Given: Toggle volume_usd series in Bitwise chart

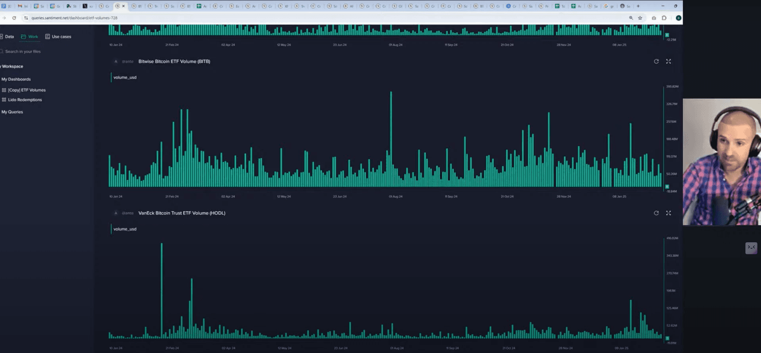Looking at the screenshot, I should click(x=124, y=78).
